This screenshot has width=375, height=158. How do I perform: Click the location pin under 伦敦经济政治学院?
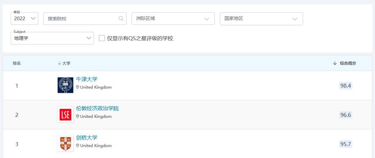coord(77,117)
